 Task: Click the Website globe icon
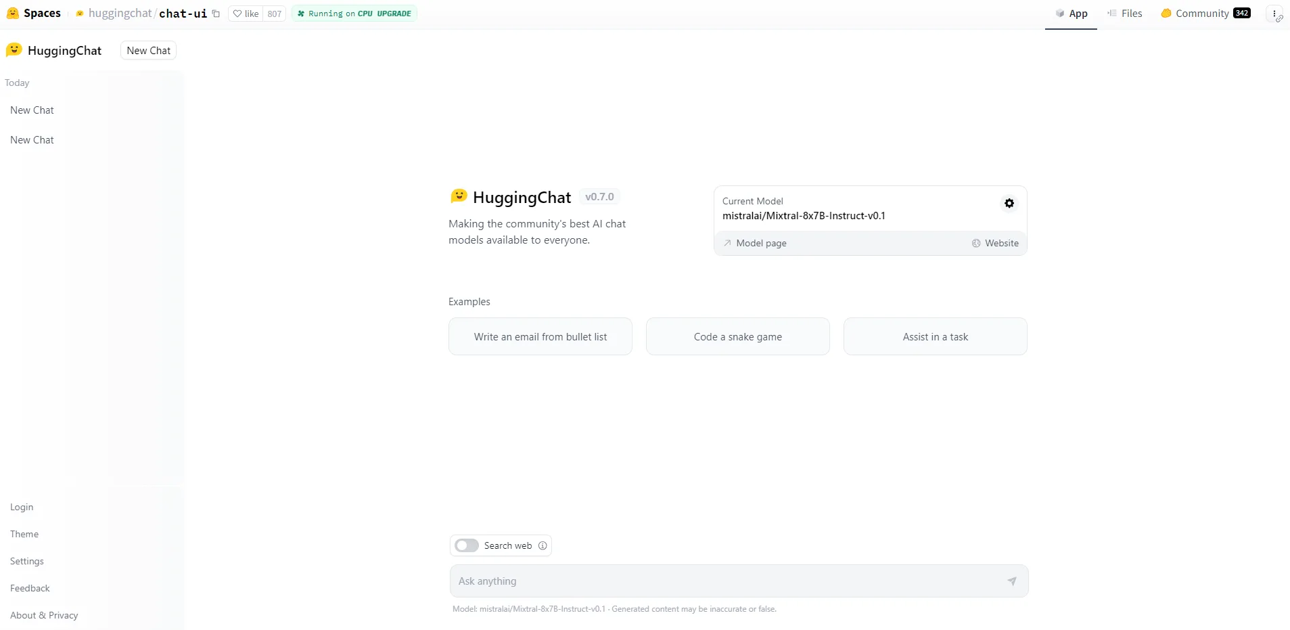(976, 243)
